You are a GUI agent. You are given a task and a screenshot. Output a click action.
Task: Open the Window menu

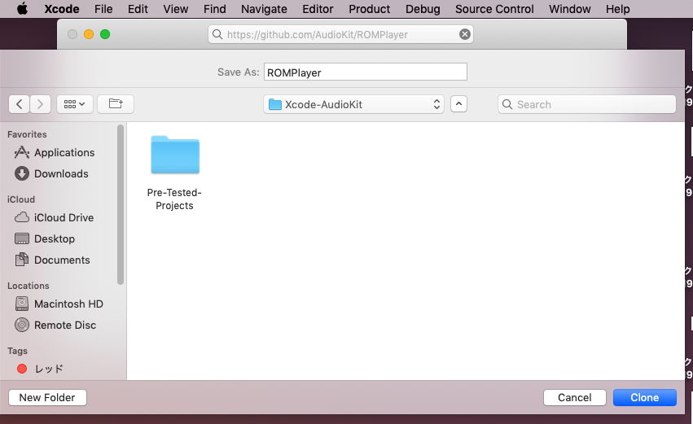[570, 9]
